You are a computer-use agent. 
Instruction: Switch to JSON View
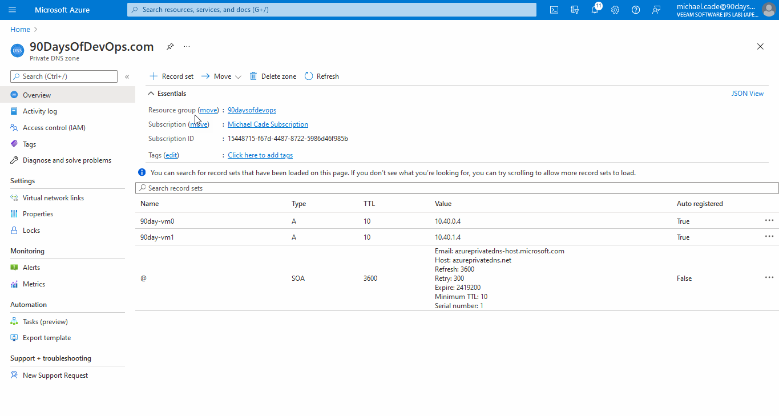pyautogui.click(x=747, y=94)
